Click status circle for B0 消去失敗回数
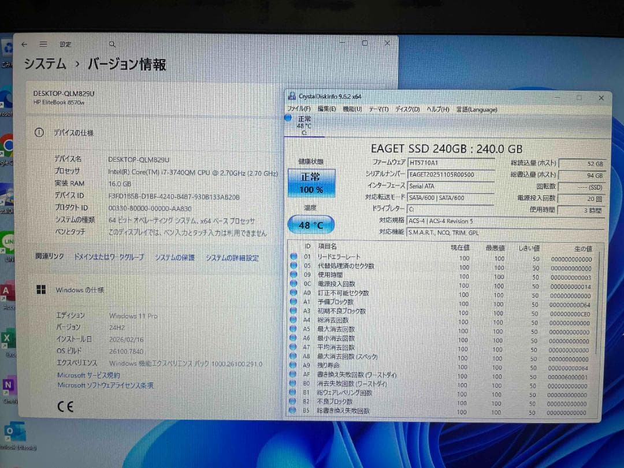624x468 pixels. [x=292, y=383]
